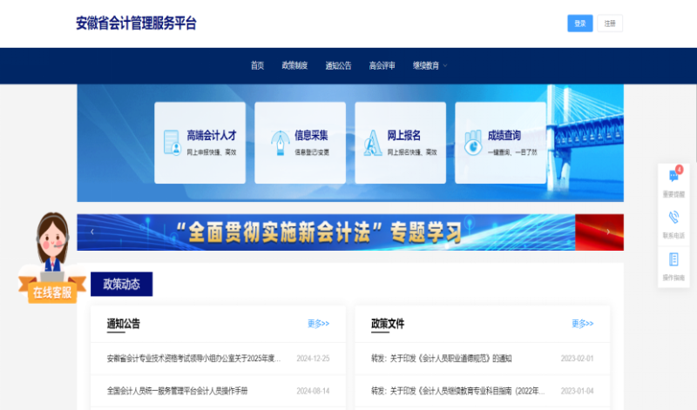Open 政策制度 navigation item
The height and width of the screenshot is (410, 697).
pos(294,65)
